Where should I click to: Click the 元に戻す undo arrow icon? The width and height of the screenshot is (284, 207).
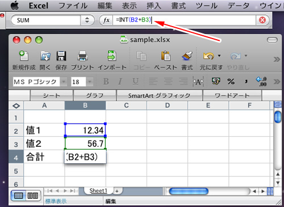[208, 56]
